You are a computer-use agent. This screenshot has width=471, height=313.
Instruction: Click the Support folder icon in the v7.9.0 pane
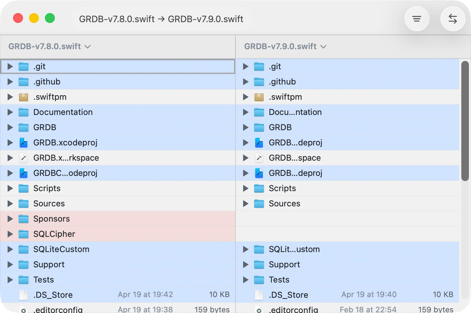pos(259,265)
